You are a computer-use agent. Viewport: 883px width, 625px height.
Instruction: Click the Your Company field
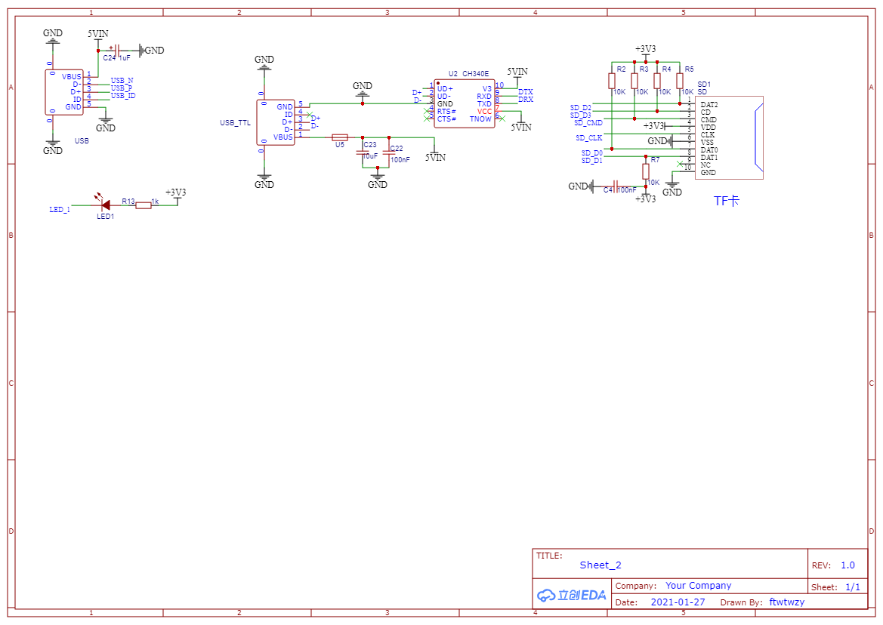pos(698,586)
